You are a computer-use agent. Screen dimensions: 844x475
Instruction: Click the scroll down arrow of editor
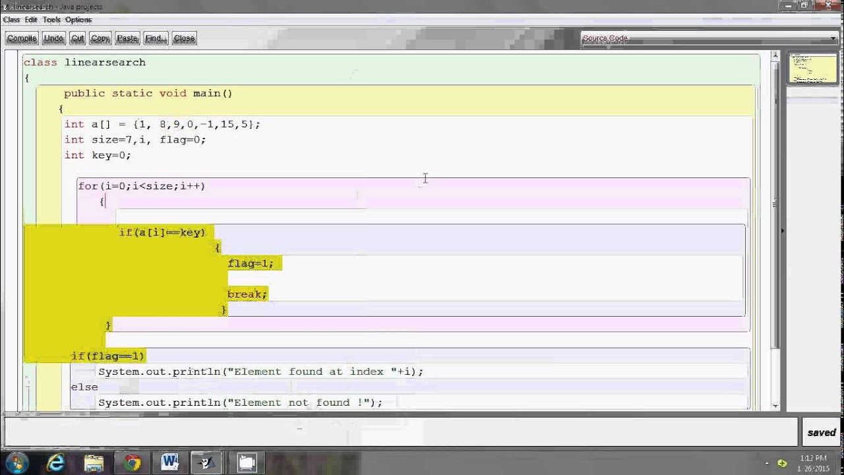pos(775,406)
